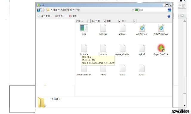191x114 pixels.
Task: Select the Superuser.apk file icon
Action: (x=84, y=69)
